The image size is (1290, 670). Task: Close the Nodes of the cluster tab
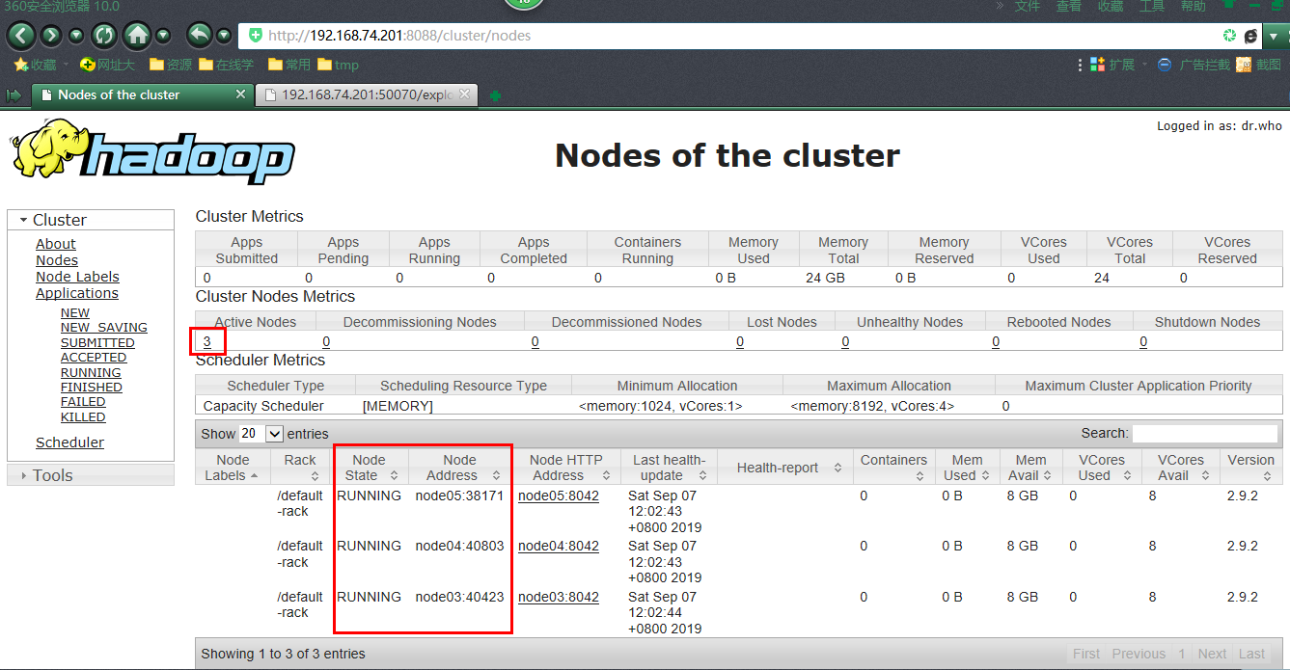(x=241, y=94)
